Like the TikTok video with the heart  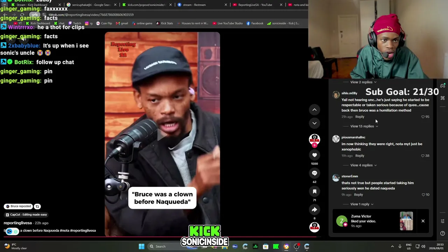314,155
